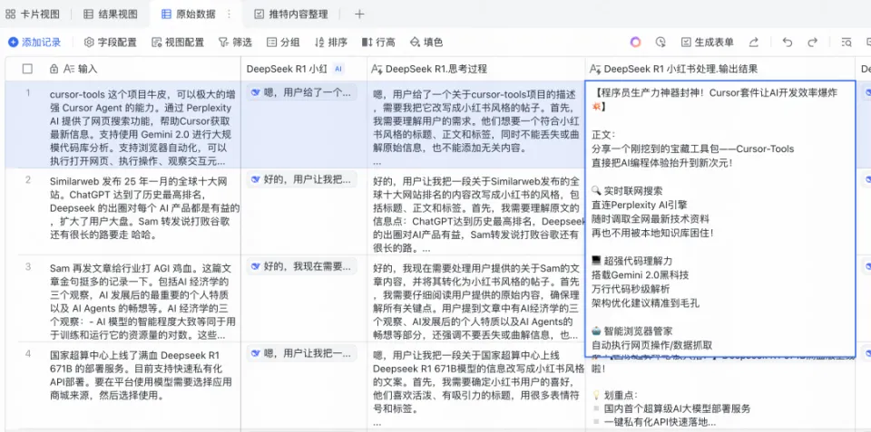Open the 排序 sort option

click(x=331, y=43)
